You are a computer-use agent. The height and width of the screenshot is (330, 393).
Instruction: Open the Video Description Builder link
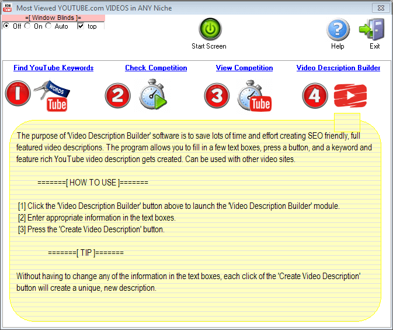coord(338,68)
